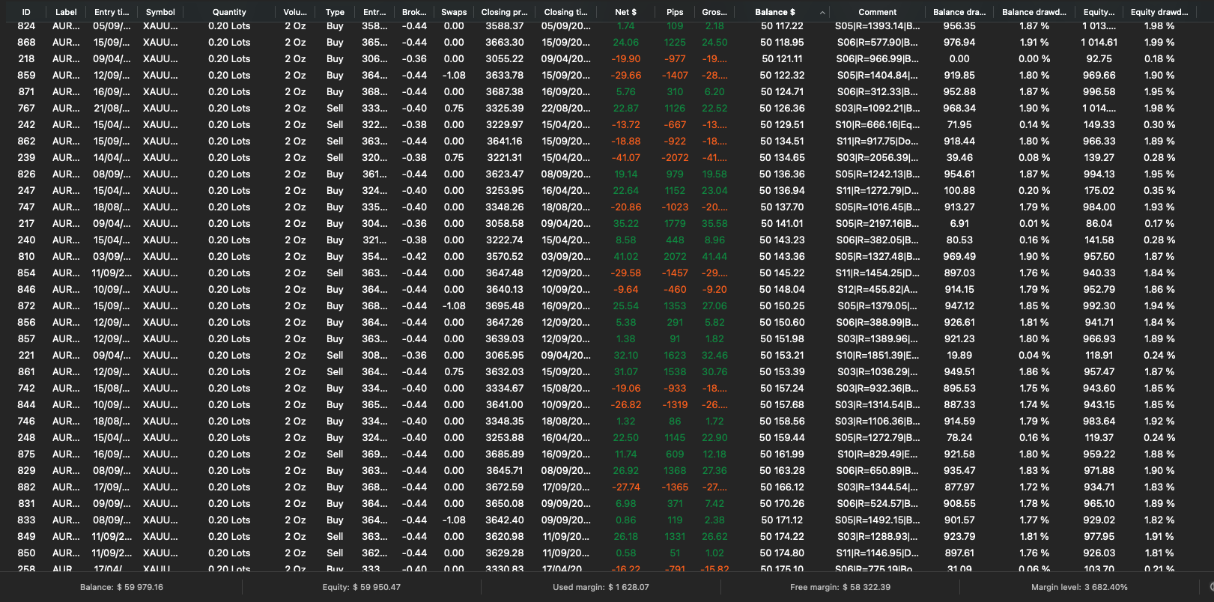Click ID 767 in the table
Viewport: 1214px width, 602px height.
click(26, 109)
